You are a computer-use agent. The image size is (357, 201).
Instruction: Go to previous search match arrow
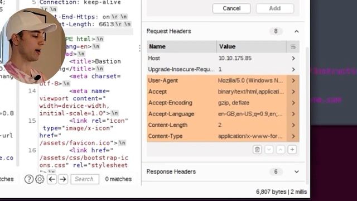click(52, 179)
